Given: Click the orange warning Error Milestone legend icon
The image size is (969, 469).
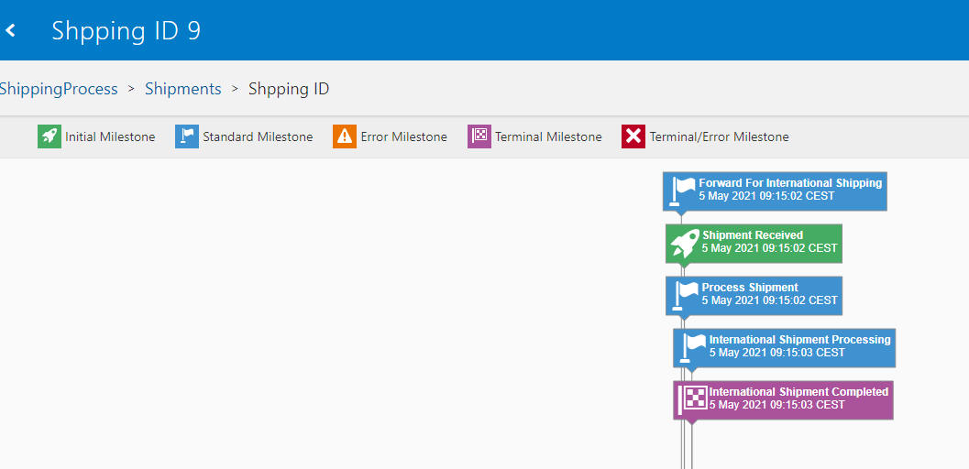Looking at the screenshot, I should point(345,136).
